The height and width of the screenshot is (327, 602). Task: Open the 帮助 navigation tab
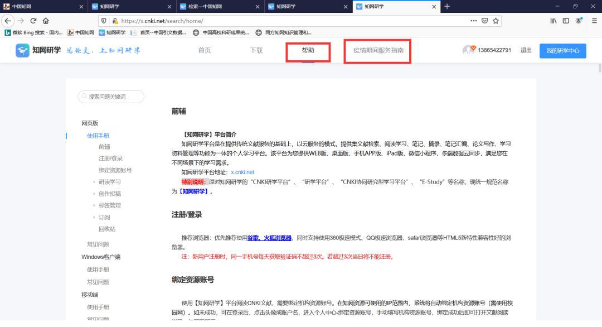308,50
